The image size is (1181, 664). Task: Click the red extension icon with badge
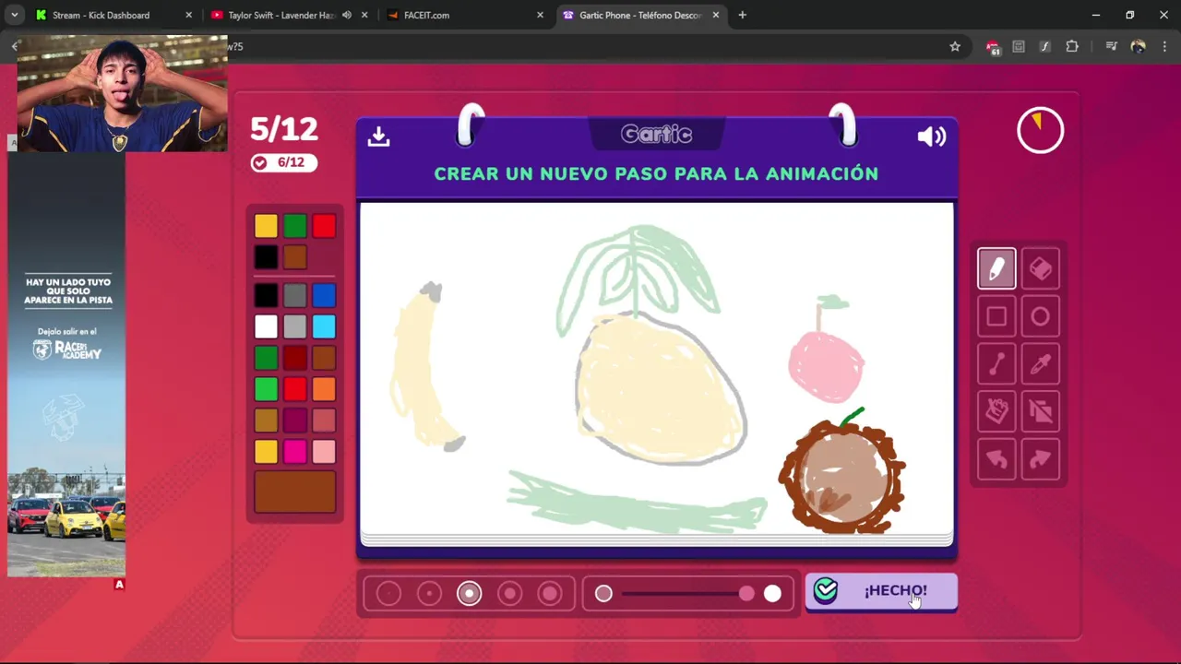[993, 47]
